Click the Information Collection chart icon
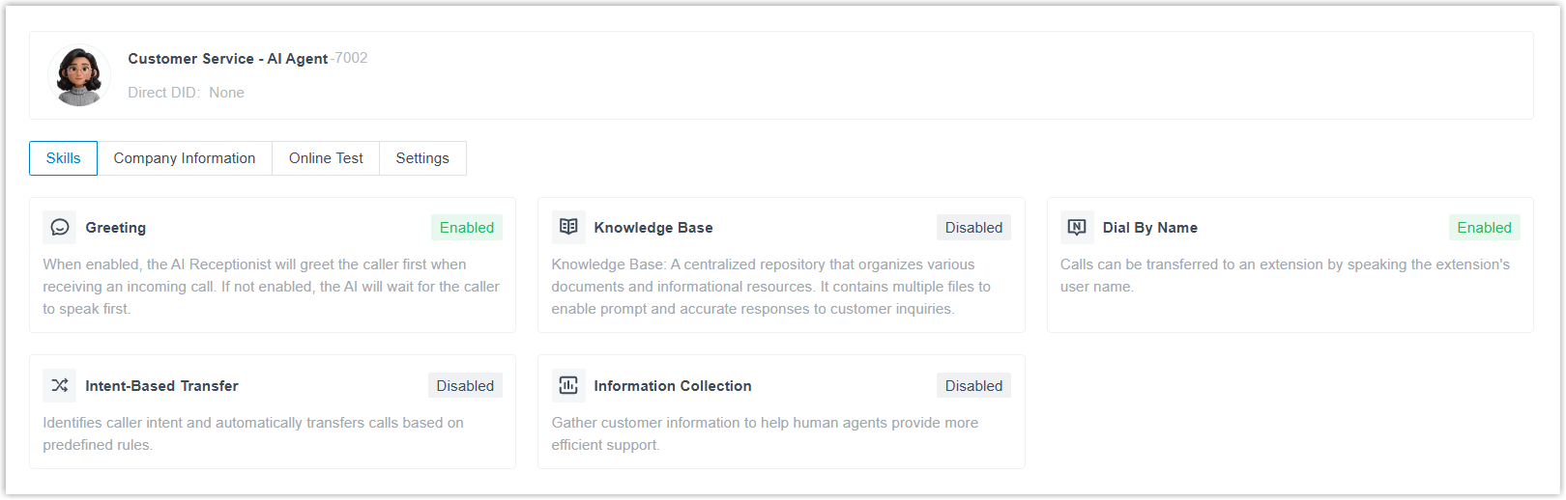Screen dimensions: 1566x500 (x=568, y=386)
